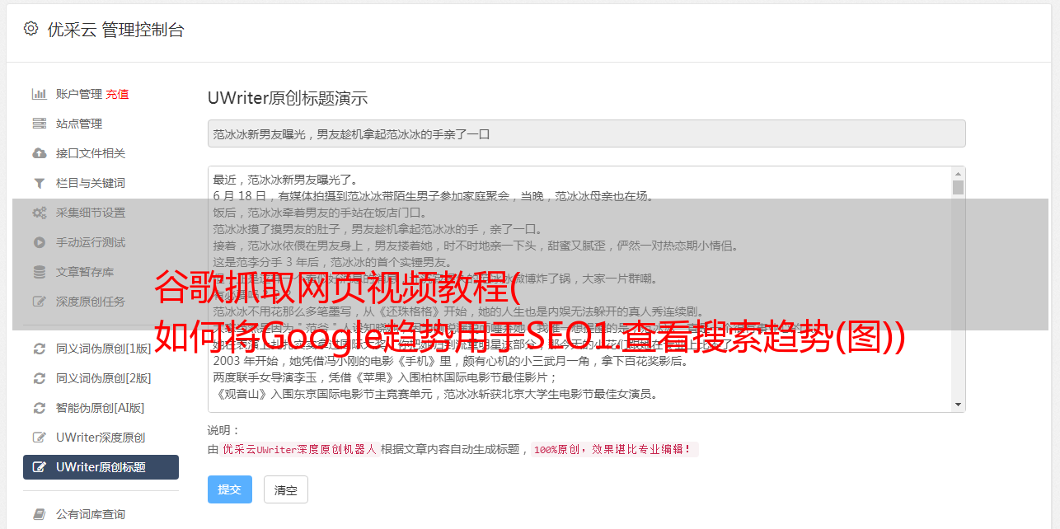Image resolution: width=1060 pixels, height=529 pixels.
Task: Click the blue 提交 button
Action: click(230, 489)
